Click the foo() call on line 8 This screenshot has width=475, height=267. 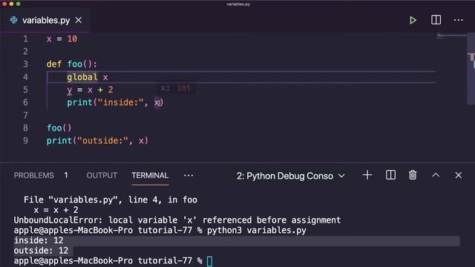[59, 128]
